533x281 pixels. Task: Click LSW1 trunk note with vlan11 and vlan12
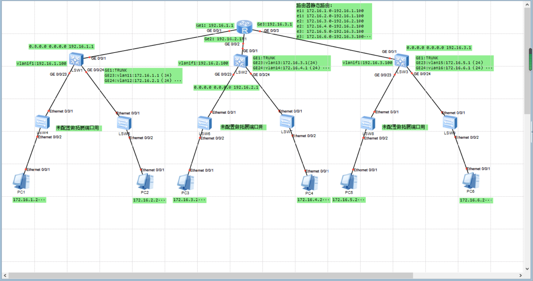point(143,76)
